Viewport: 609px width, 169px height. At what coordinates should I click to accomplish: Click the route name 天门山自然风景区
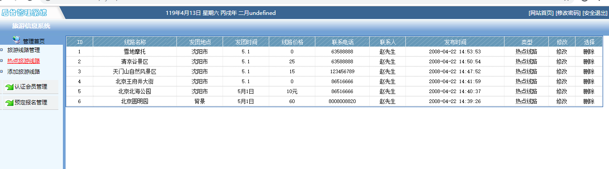tap(135, 71)
